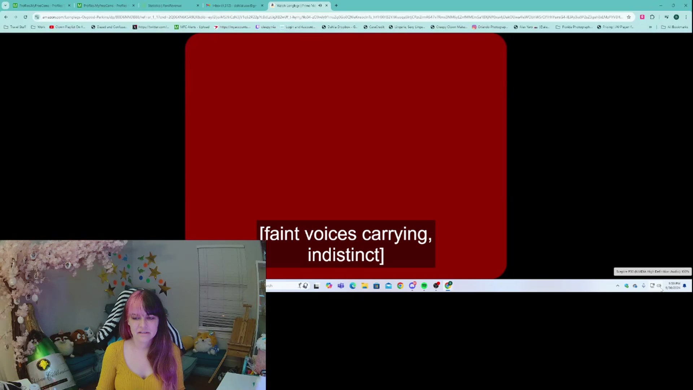Open the site information icon in address bar
Screen dimensions: 693x390
click(37, 17)
